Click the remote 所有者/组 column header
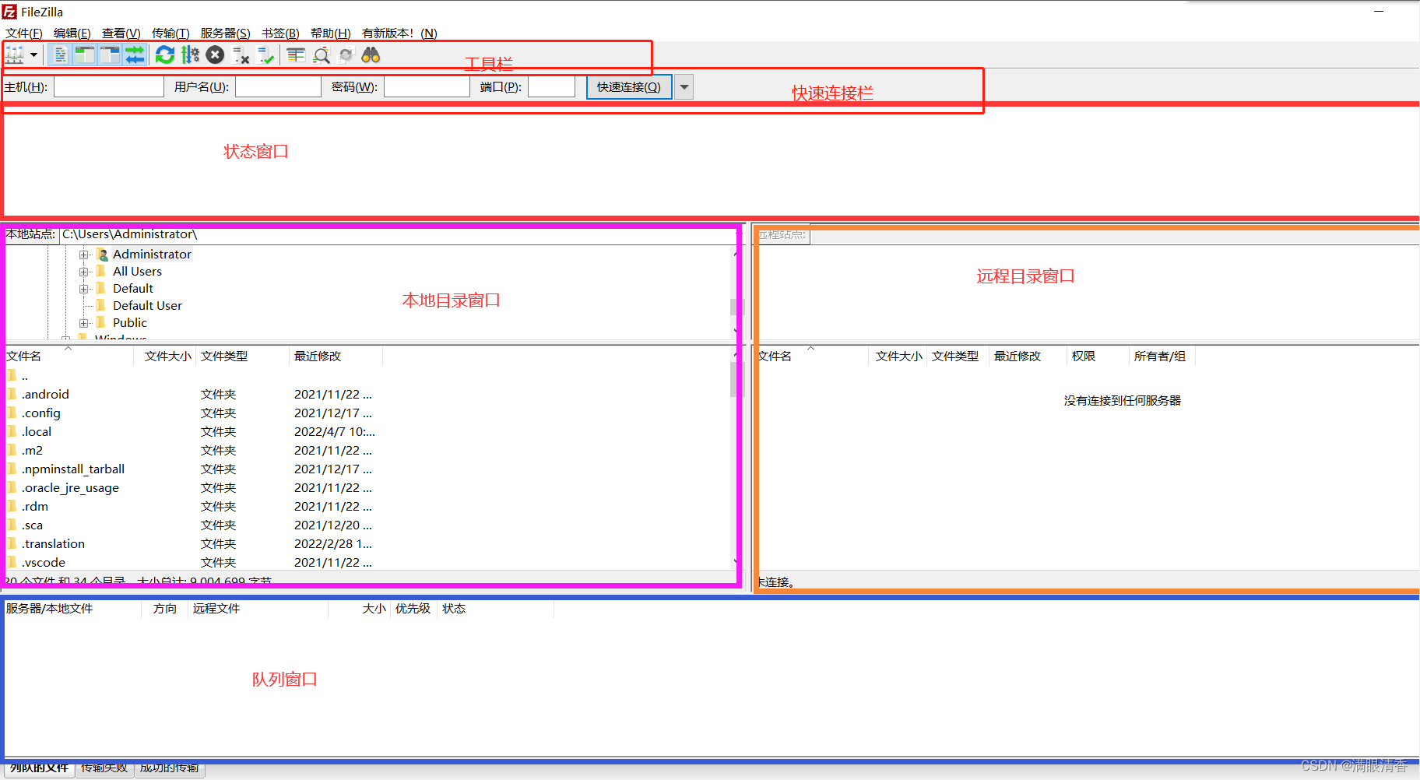Screen dimensions: 1420x780 coord(1162,357)
